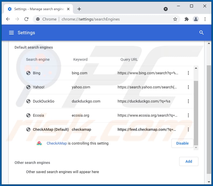Reload the settings page
This screenshot has width=213, height=186.
coord(26,19)
